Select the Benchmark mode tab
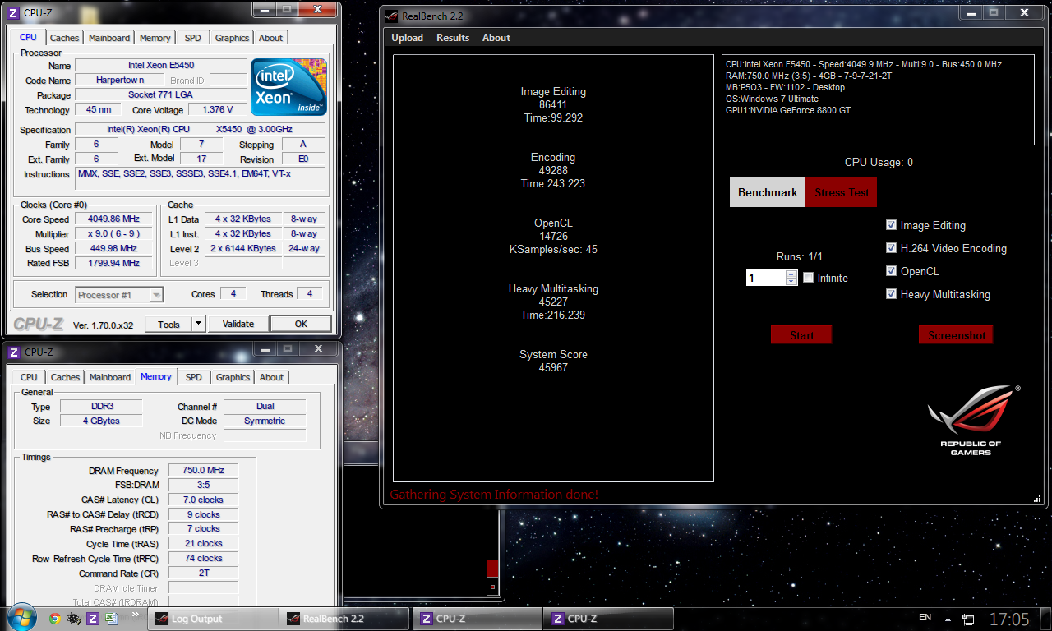Screen dimensions: 1052x631 pyautogui.click(x=768, y=192)
